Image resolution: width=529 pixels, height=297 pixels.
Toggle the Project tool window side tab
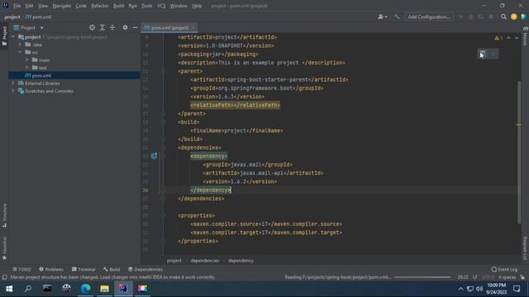(4, 35)
